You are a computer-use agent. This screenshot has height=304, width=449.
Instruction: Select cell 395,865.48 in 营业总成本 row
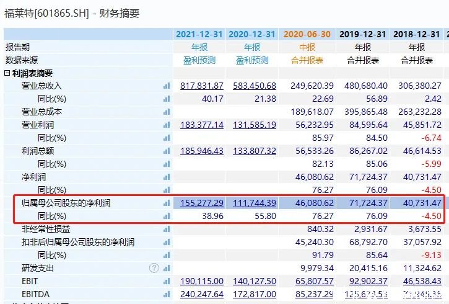click(x=366, y=112)
